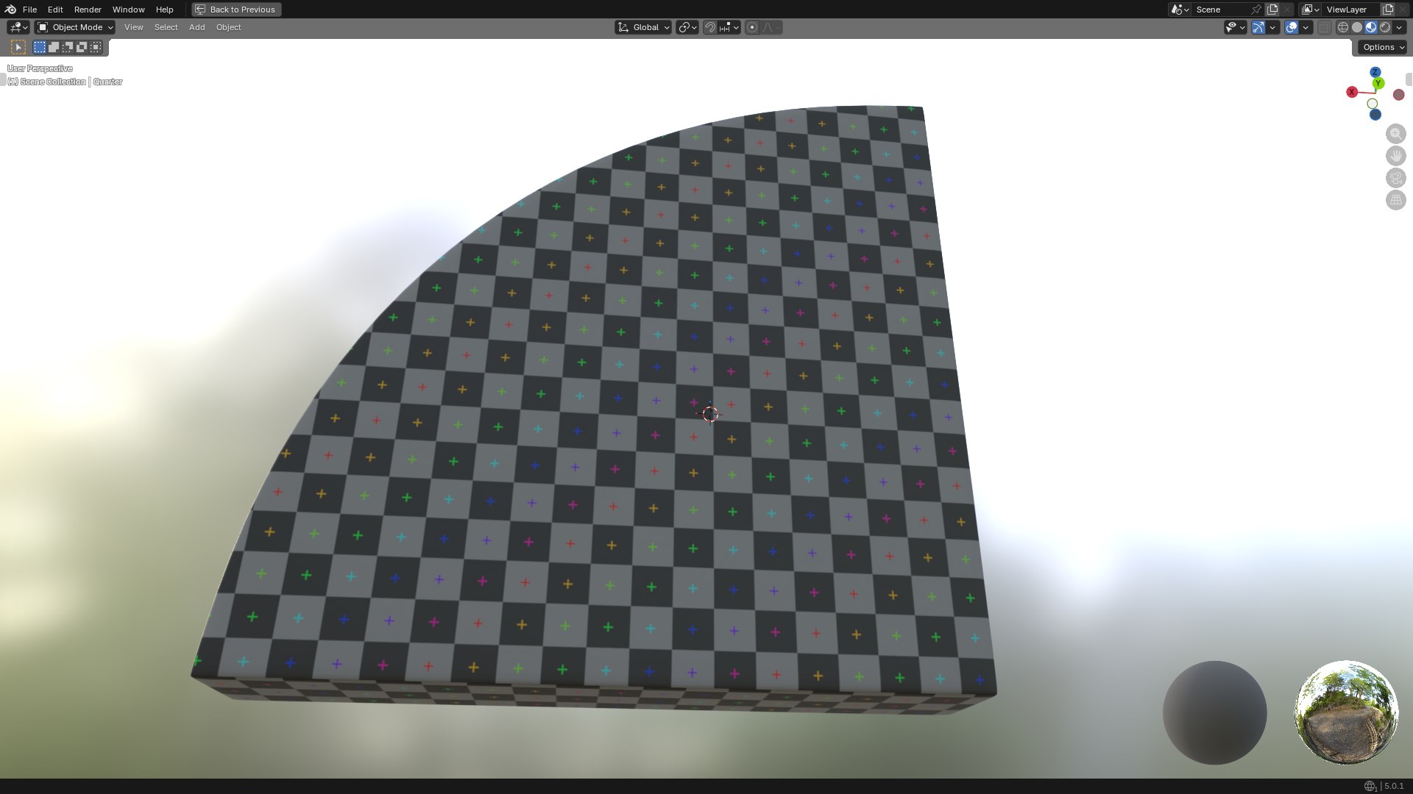Open the viewport Select menu
The image size is (1413, 794).
[166, 27]
